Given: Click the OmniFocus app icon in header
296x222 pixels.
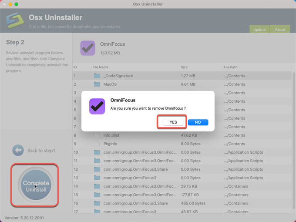Looking at the screenshot, I should [x=87, y=48].
